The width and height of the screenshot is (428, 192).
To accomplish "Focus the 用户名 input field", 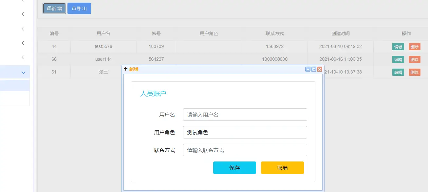I will coord(245,115).
